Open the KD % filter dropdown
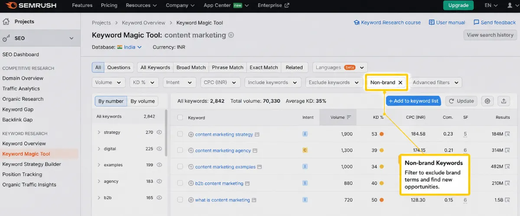The height and width of the screenshot is (216, 520). (144, 83)
